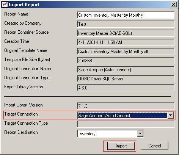This screenshot has height=155, width=179.
Task: Click the Original Connection Name field
Action: (126, 70)
